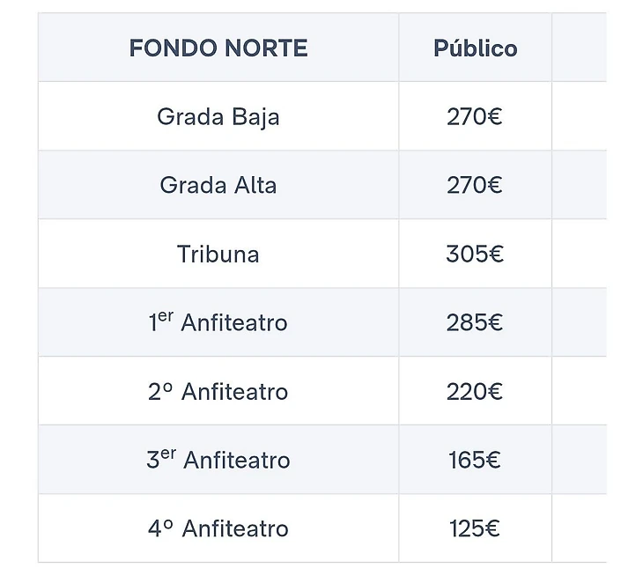643x583 pixels.
Task: Select the 270€ price for Grada Baja
Action: 475,116
